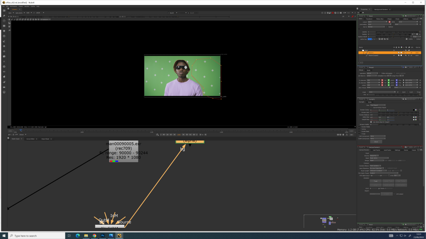Click the Keylight About button

[376, 142]
